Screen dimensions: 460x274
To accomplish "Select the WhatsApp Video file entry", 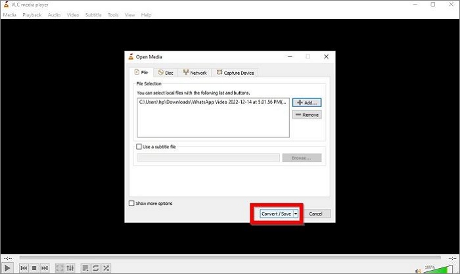I will 212,102.
